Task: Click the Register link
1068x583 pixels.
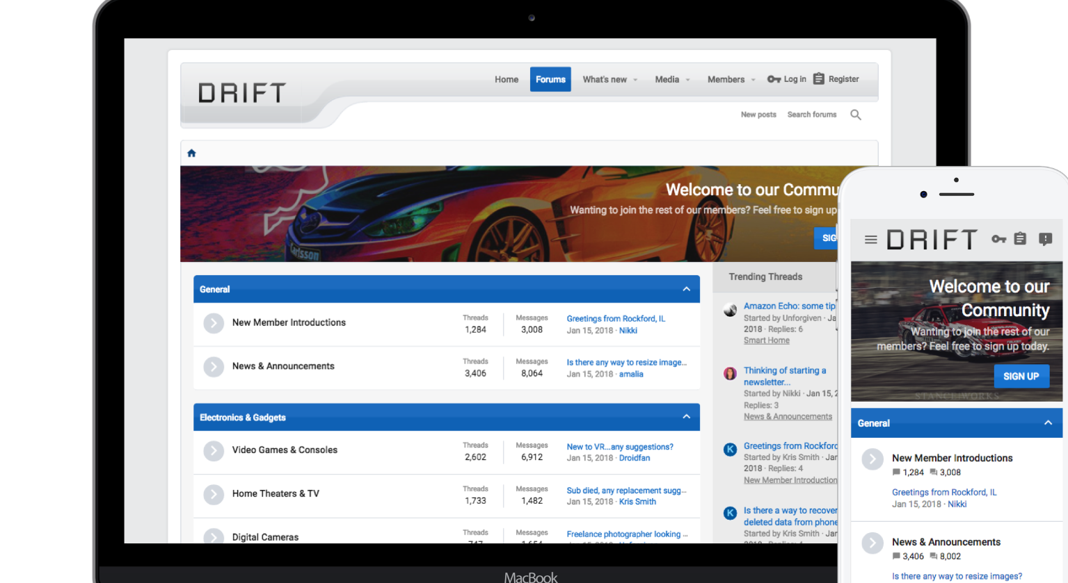Action: [x=843, y=79]
